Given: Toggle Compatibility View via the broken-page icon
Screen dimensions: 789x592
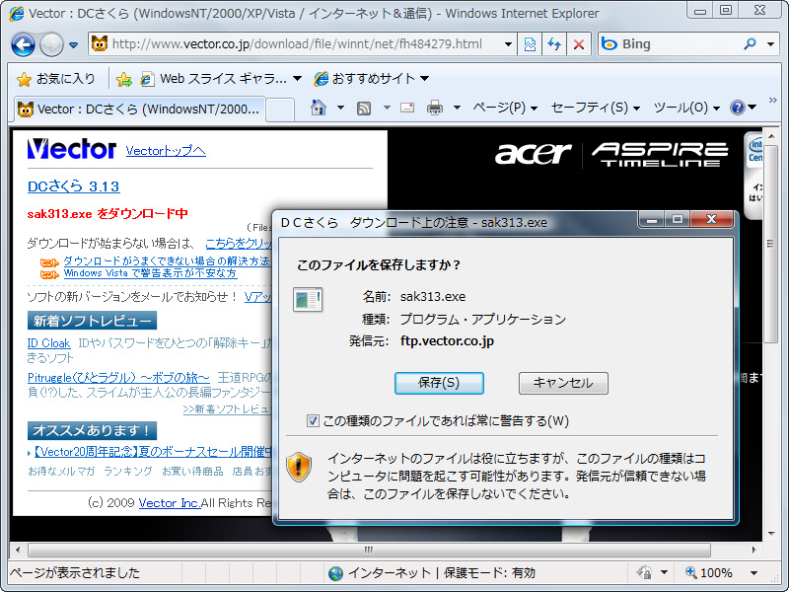Looking at the screenshot, I should pyautogui.click(x=530, y=44).
